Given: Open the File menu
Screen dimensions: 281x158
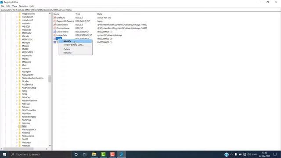Looking at the screenshot, I should pos(3,6).
